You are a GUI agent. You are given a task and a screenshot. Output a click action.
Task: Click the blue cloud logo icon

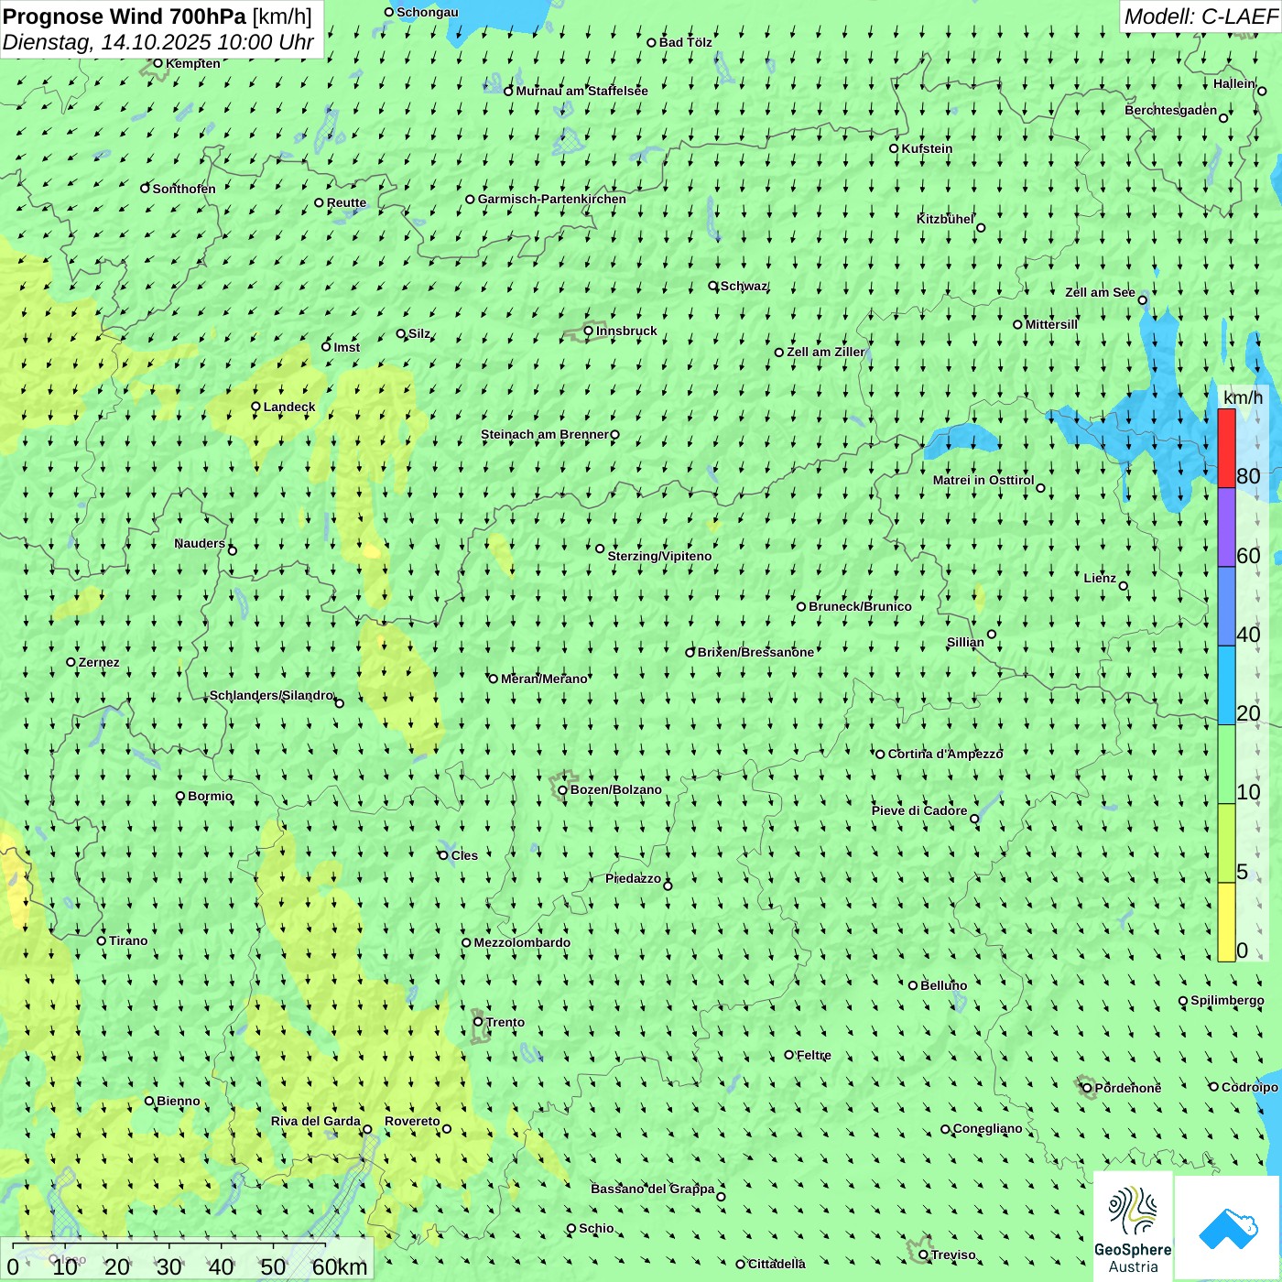click(1227, 1227)
